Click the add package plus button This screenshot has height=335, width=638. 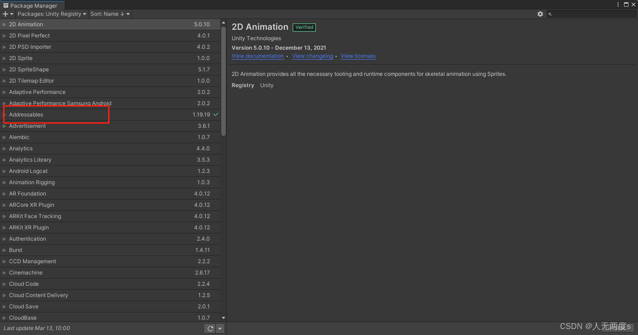click(8, 14)
